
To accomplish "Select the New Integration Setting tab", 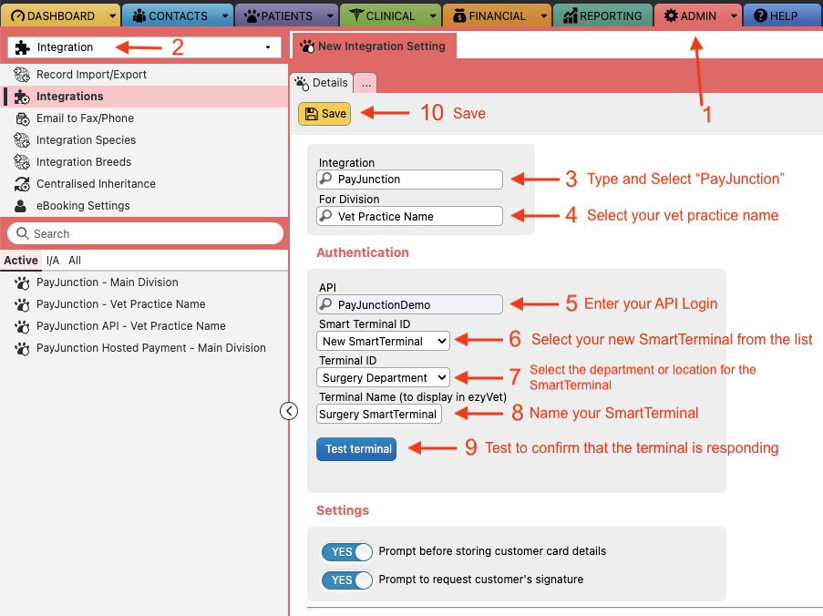I will click(375, 46).
